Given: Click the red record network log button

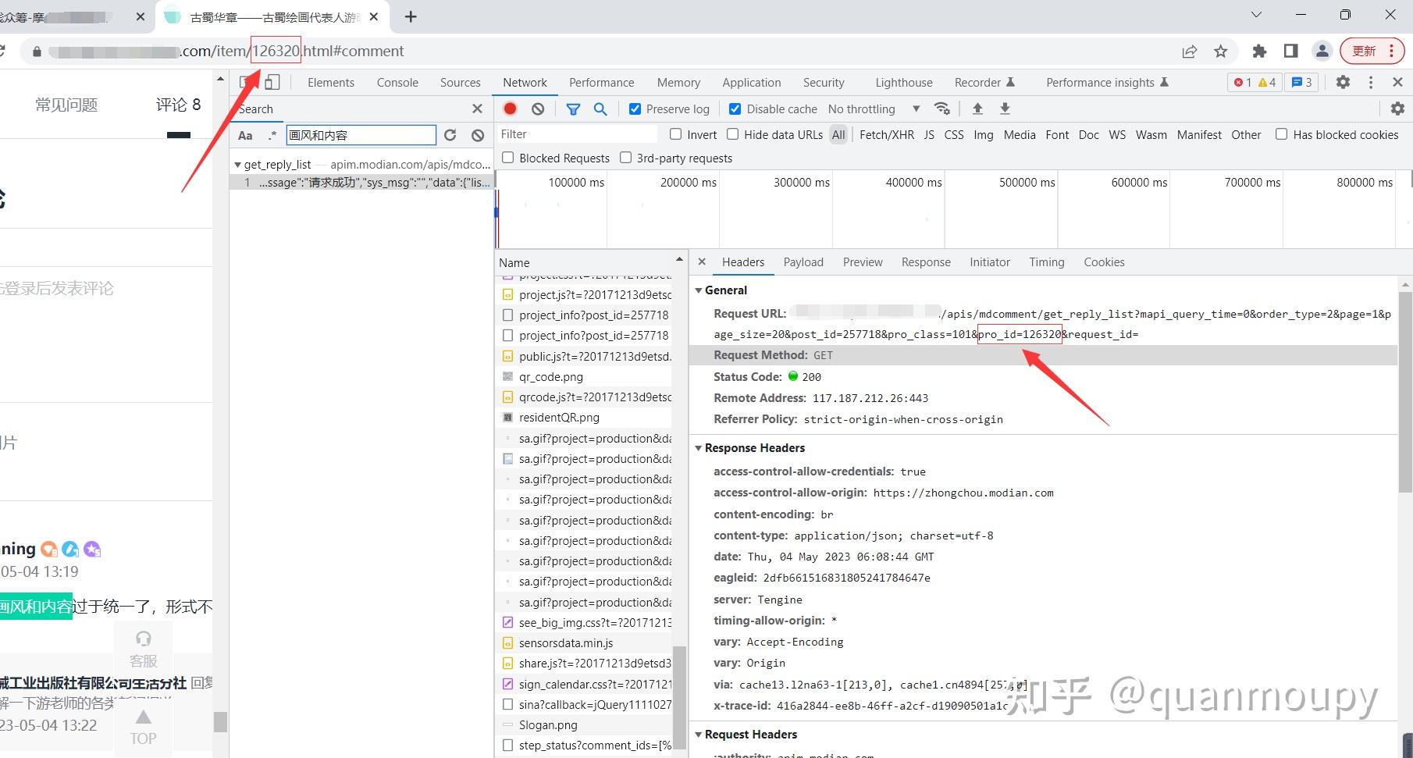Looking at the screenshot, I should point(510,109).
